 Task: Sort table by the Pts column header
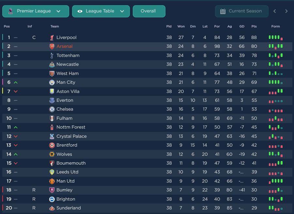[x=254, y=27]
